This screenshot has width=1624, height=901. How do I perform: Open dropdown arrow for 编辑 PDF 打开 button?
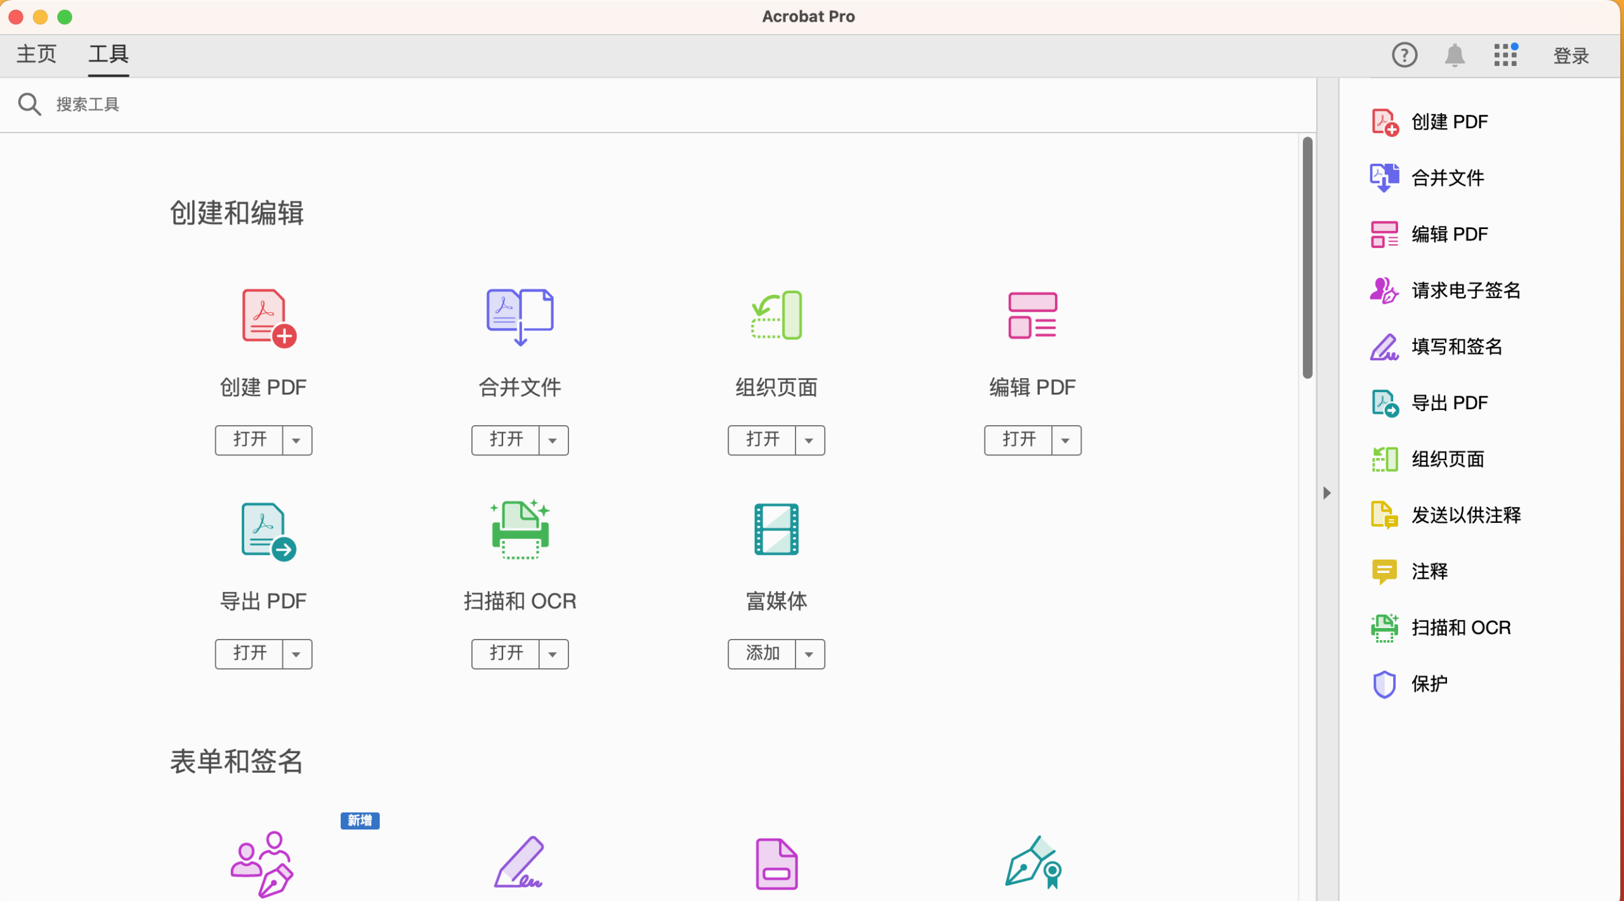coord(1065,440)
